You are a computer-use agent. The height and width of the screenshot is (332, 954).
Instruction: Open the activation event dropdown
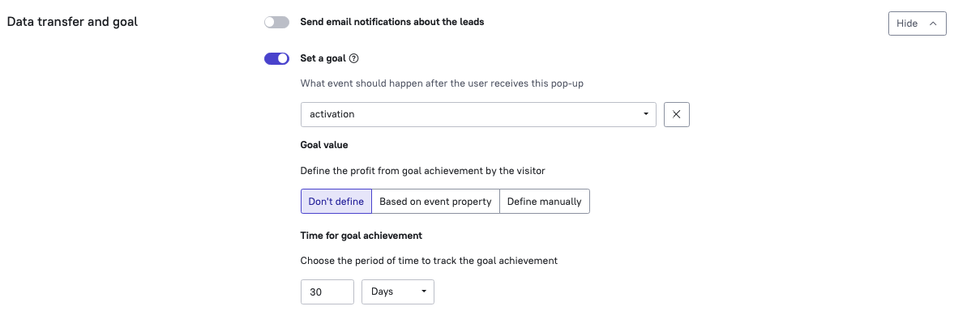(x=478, y=114)
